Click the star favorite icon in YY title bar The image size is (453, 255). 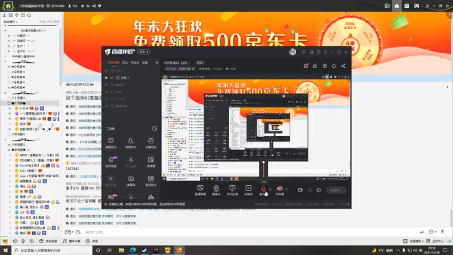click(x=82, y=6)
